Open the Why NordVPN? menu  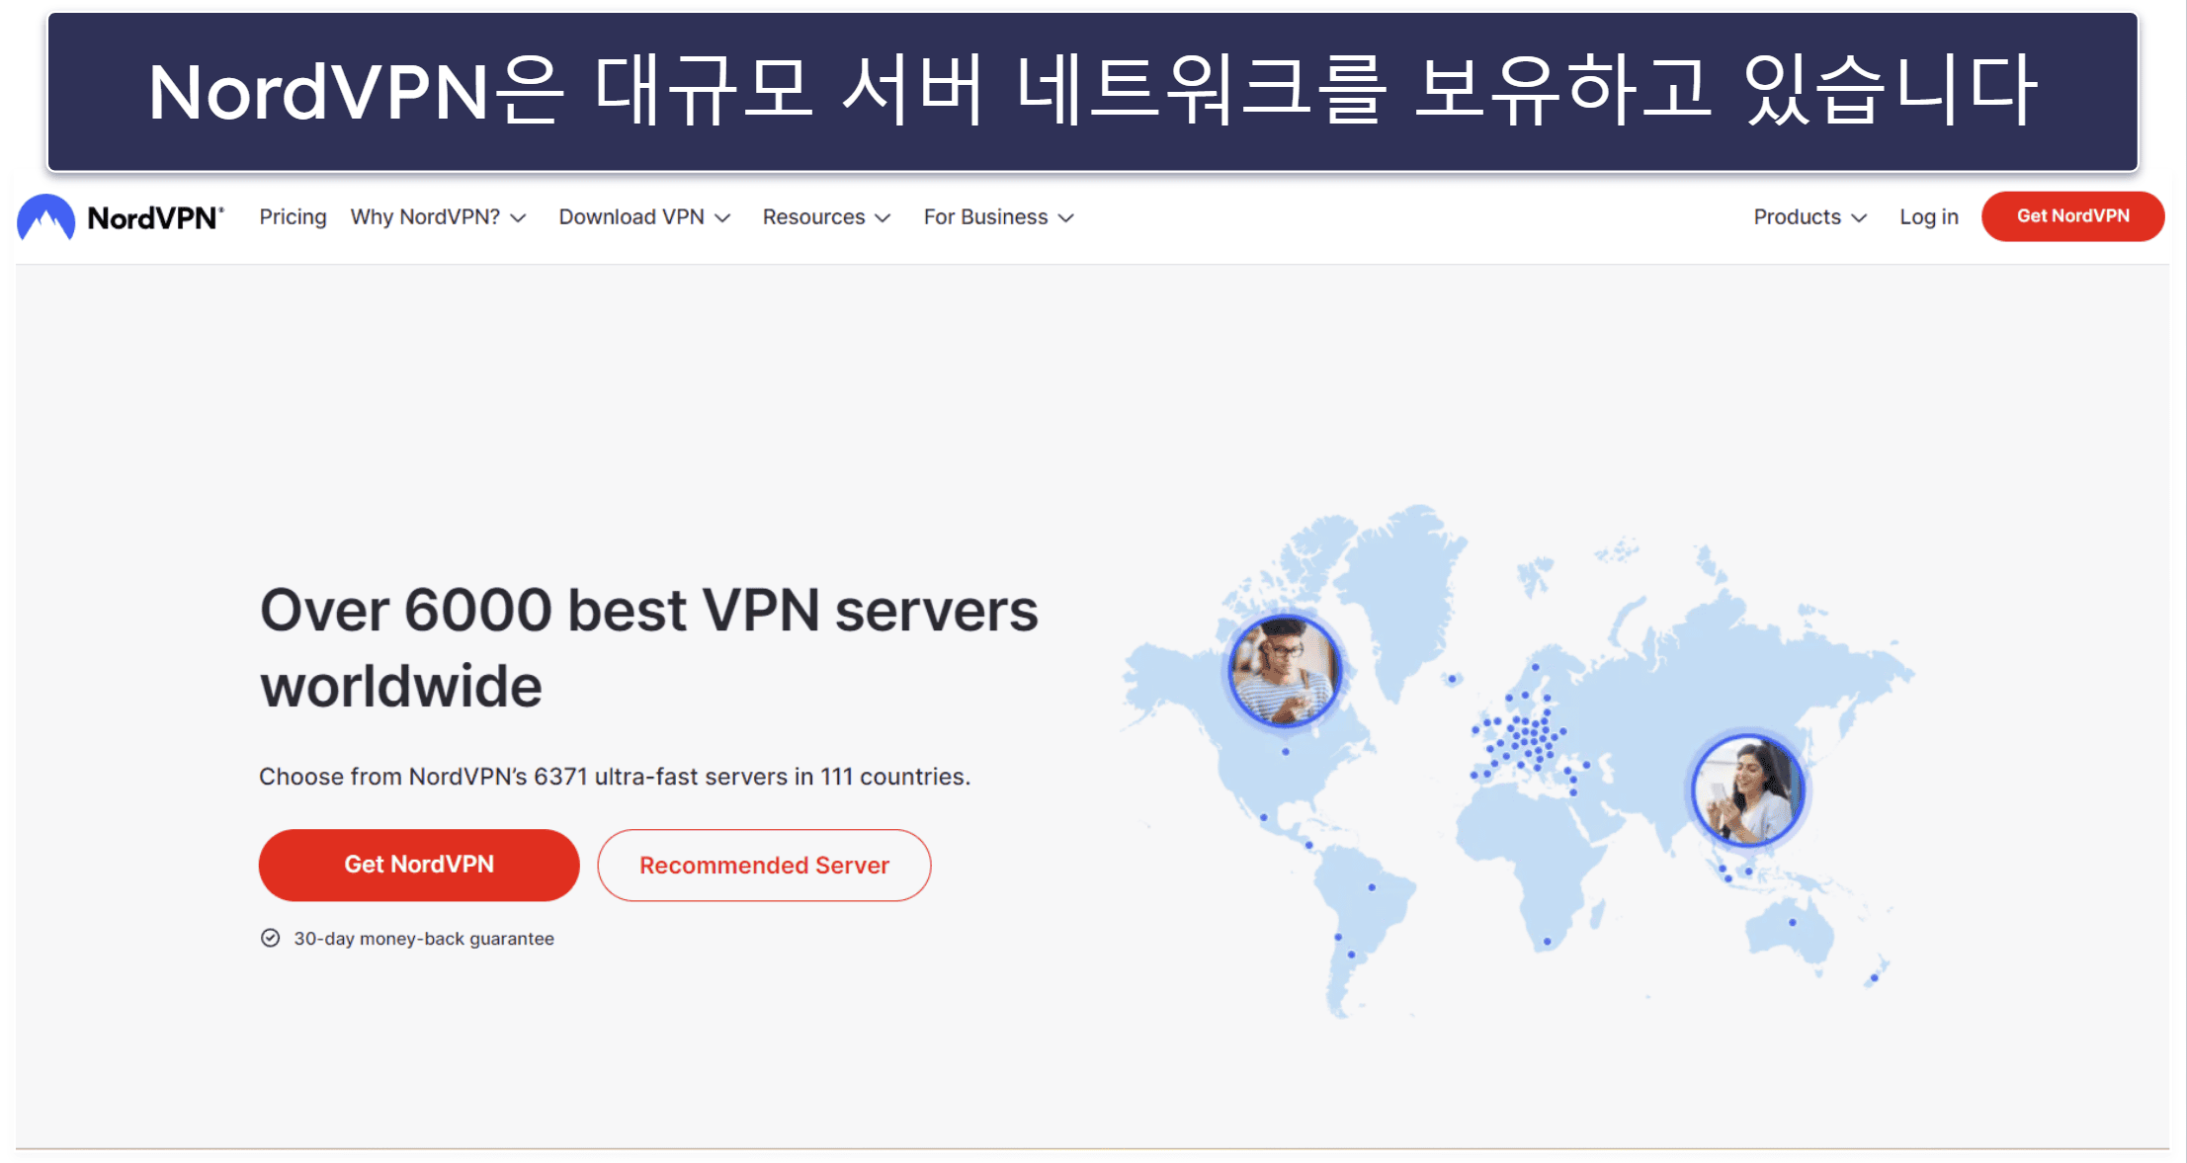[438, 217]
